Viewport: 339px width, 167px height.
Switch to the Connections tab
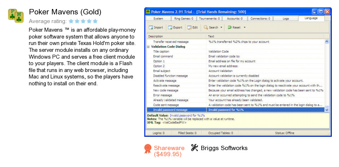pyautogui.click(x=260, y=19)
